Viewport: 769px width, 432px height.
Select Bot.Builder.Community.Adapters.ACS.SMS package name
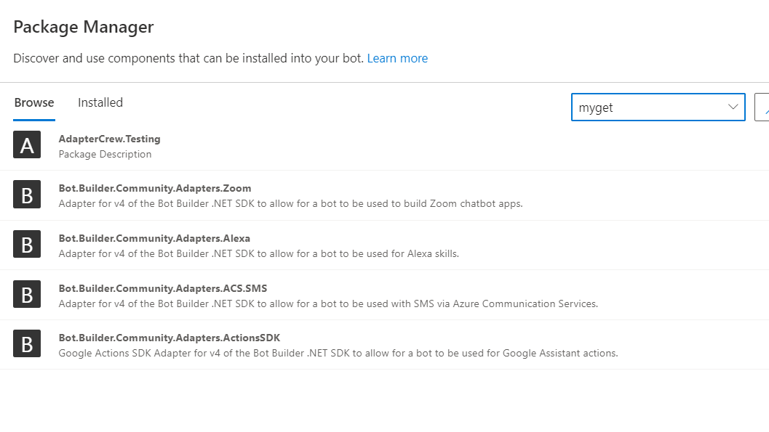(x=163, y=288)
